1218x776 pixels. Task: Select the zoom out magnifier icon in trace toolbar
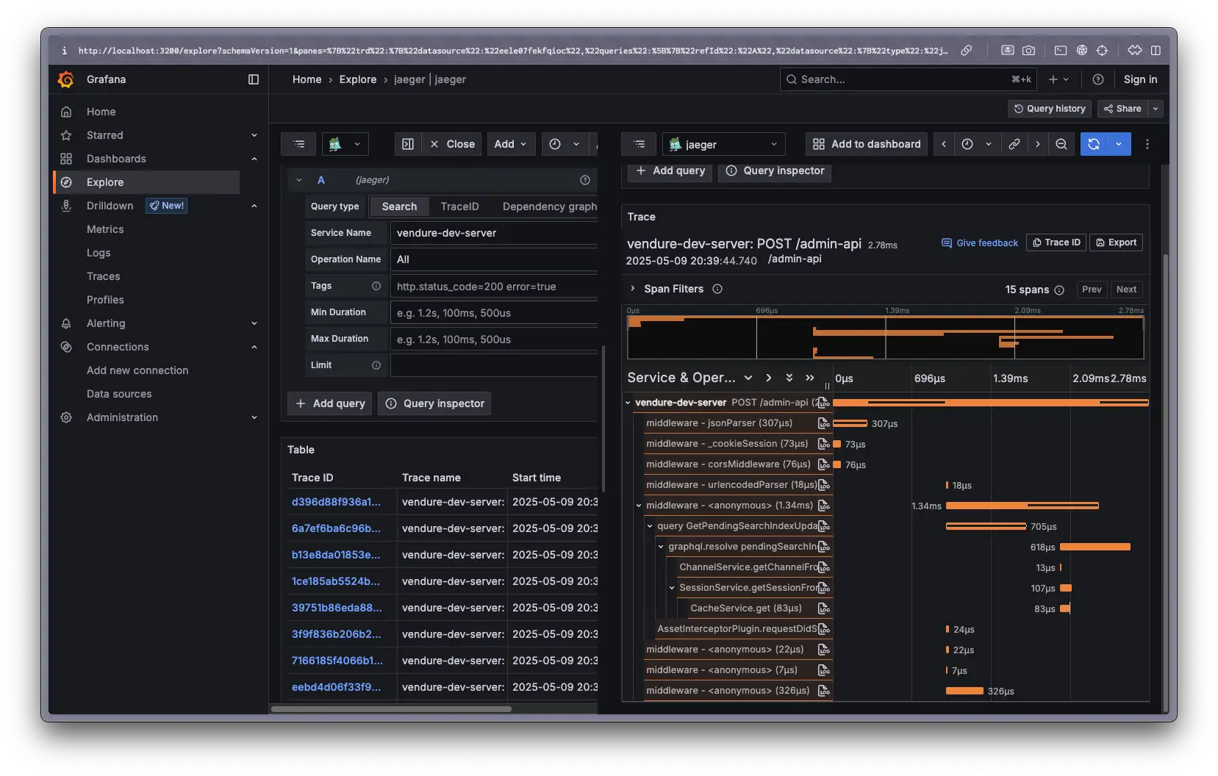click(x=1061, y=144)
